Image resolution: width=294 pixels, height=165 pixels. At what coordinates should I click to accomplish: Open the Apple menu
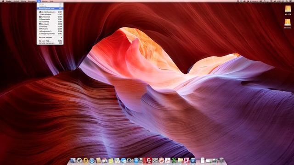tap(3, 1)
